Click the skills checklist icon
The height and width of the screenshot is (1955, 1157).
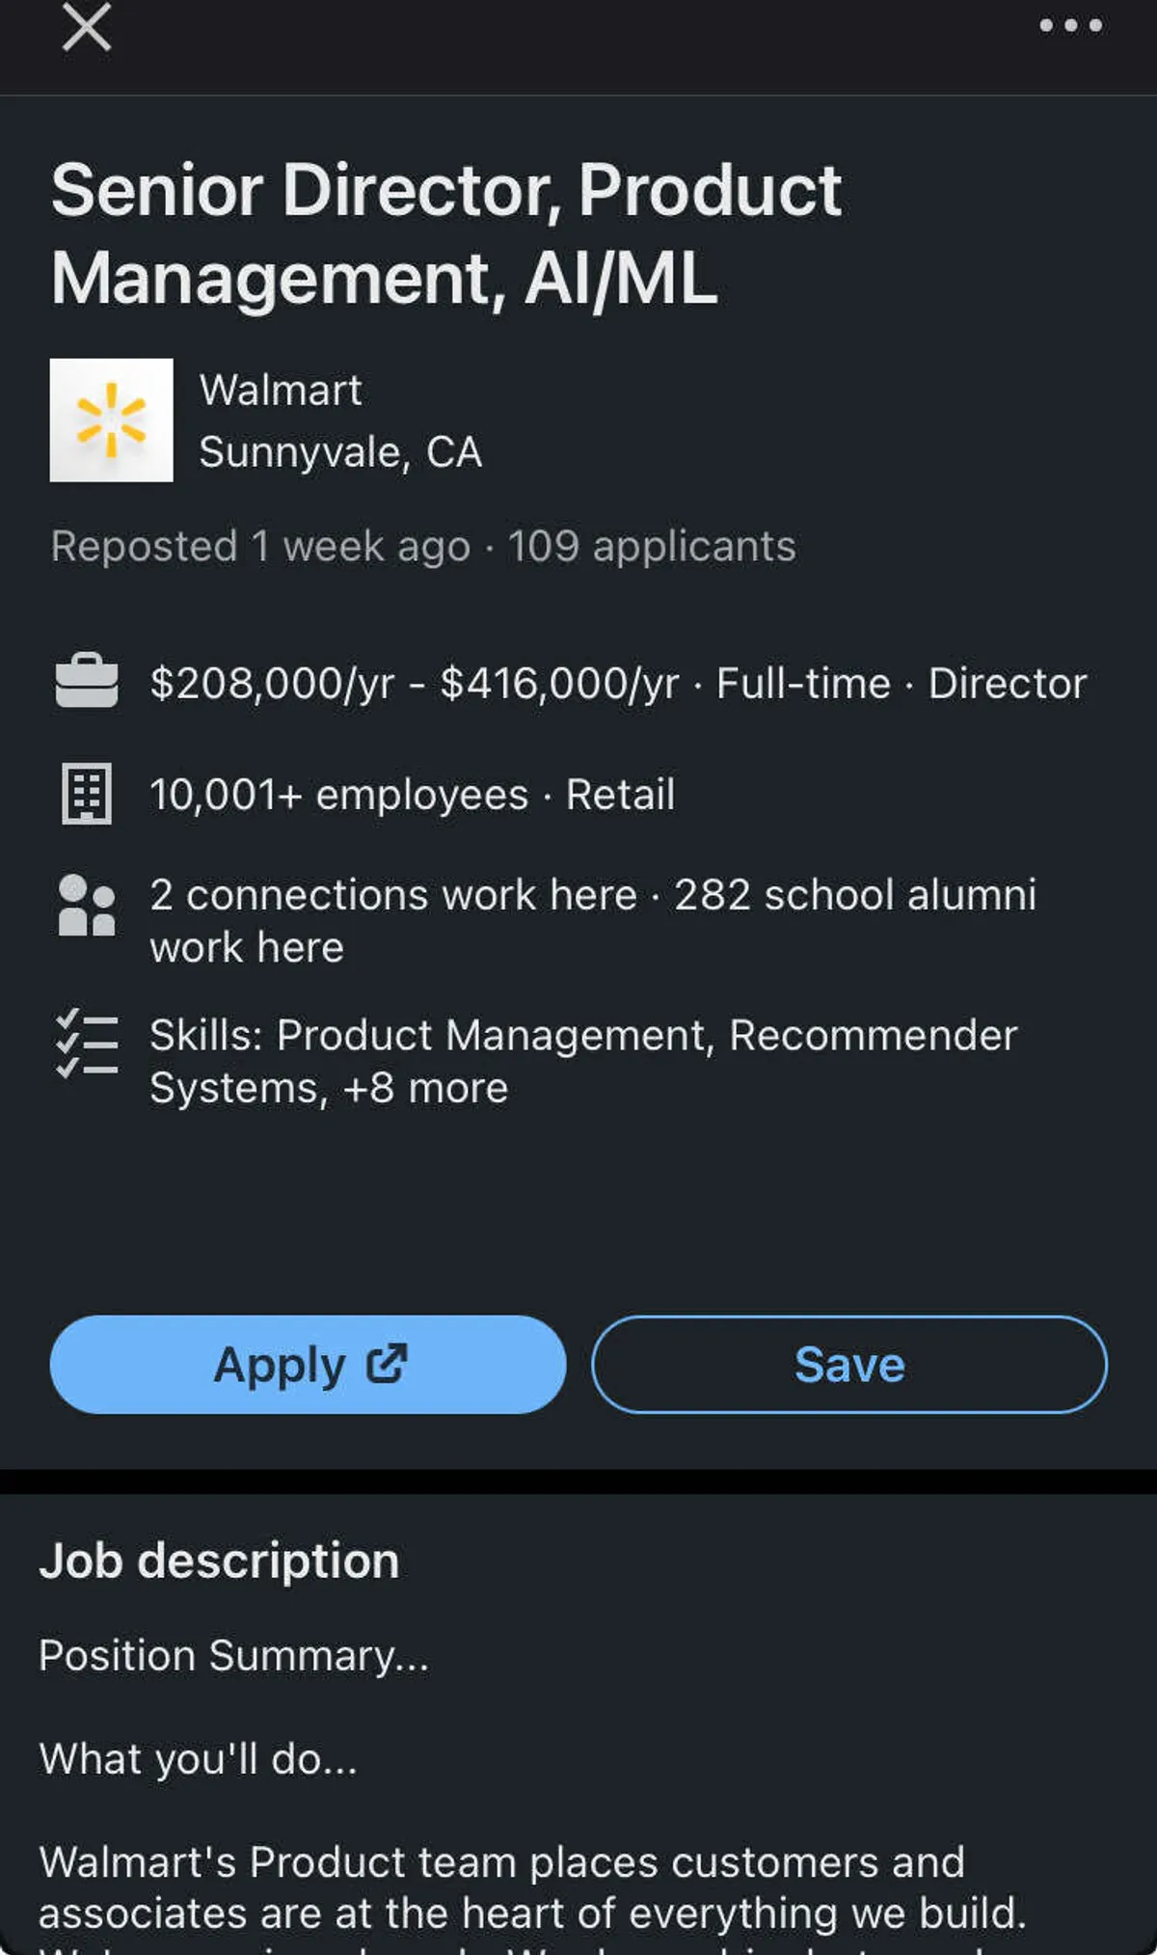[x=87, y=1045]
